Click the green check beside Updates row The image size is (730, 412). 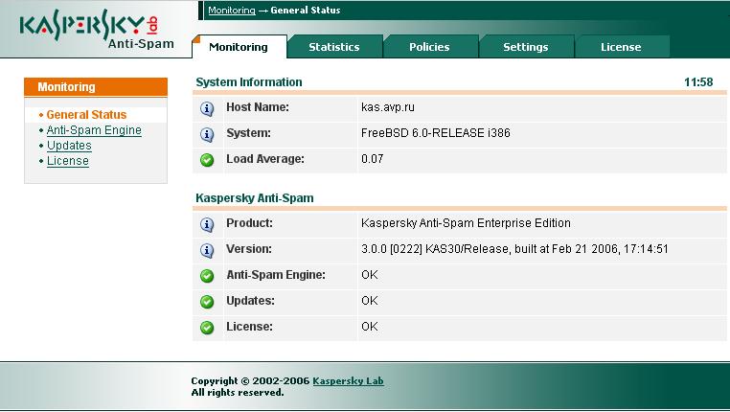tap(207, 302)
